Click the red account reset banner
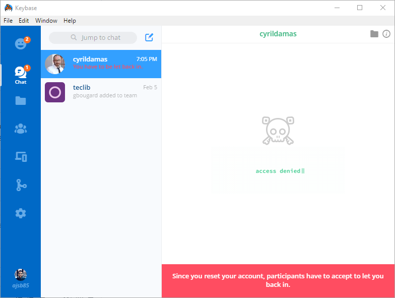This screenshot has width=395, height=298. coord(278,280)
